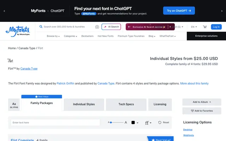
Task: Switch to Tech Specs tab
Action: pos(126,104)
